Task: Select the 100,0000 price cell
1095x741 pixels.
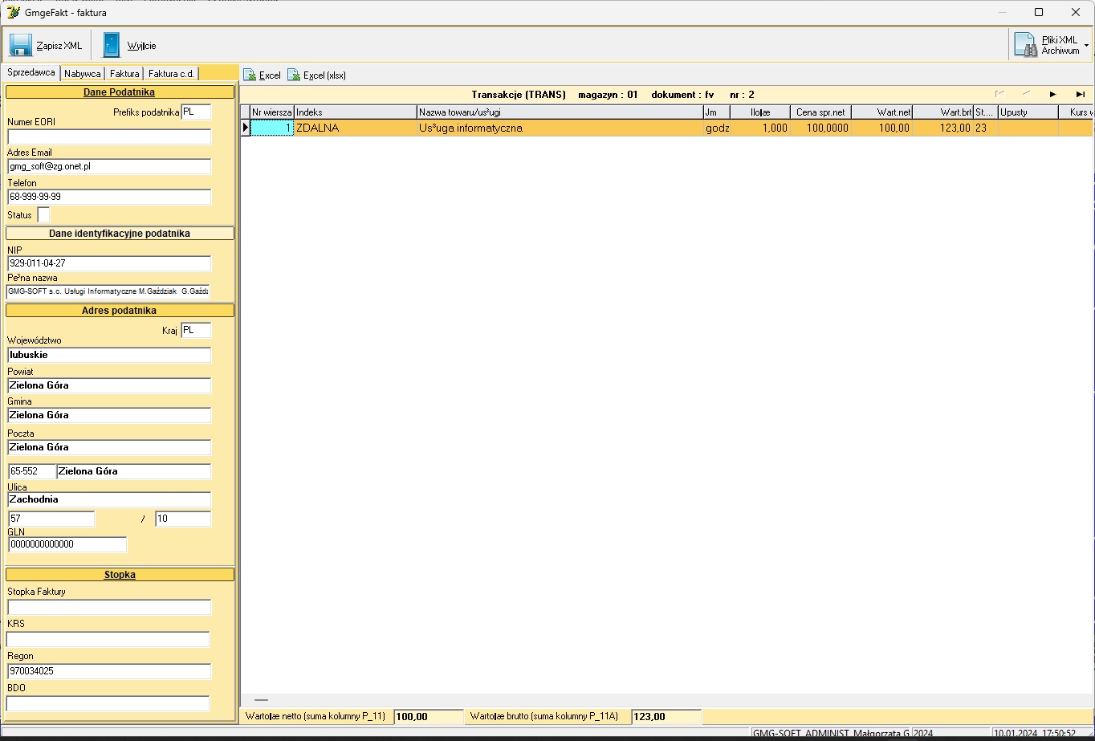Action: coord(820,128)
